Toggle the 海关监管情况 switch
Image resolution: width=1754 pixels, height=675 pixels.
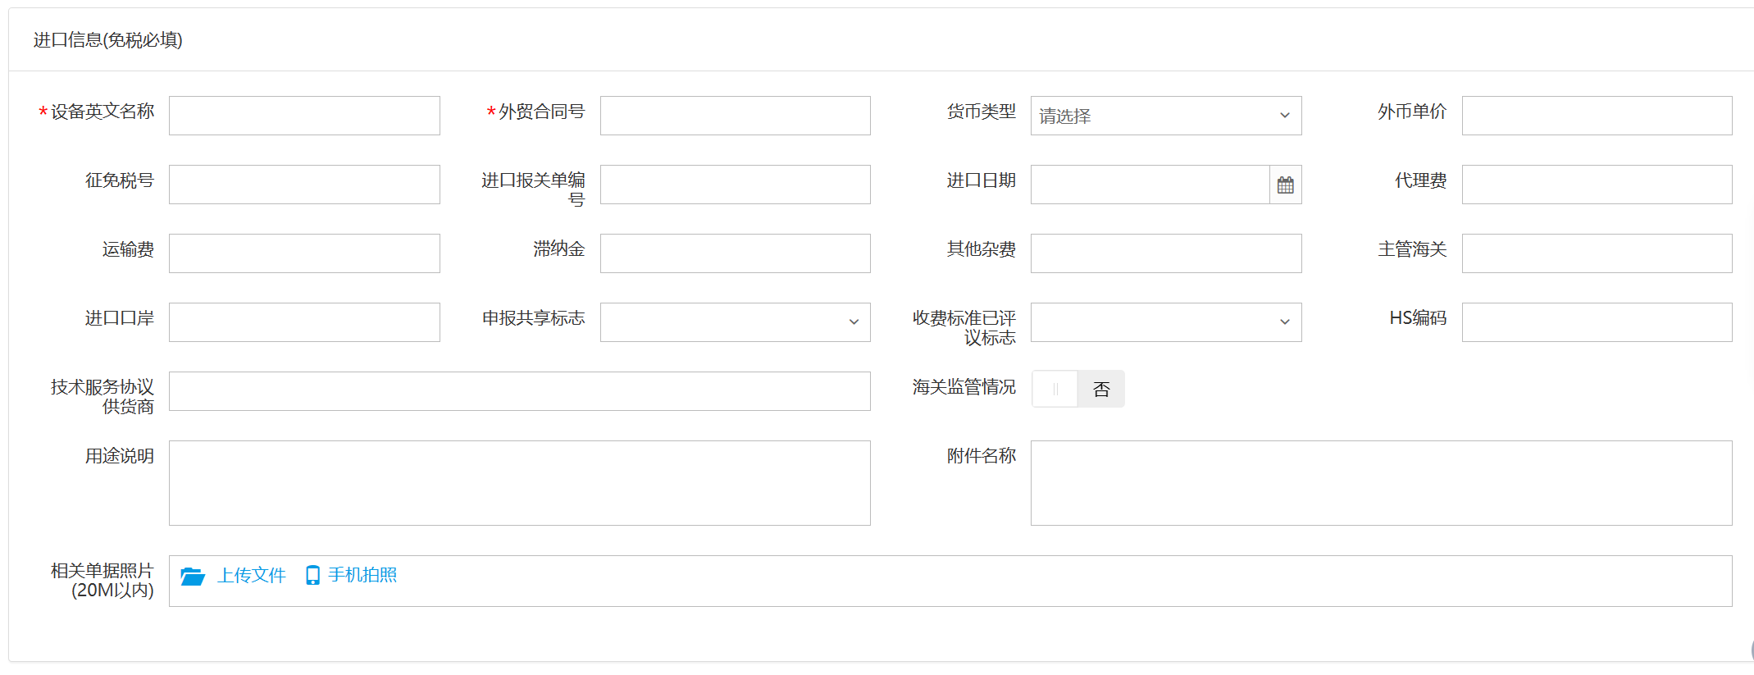[1077, 389]
